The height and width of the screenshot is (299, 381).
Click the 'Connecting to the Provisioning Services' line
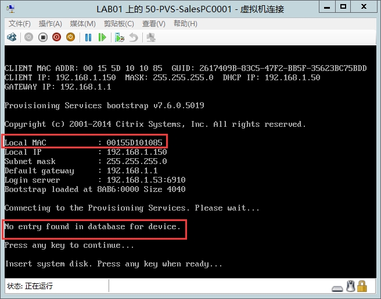pyautogui.click(x=132, y=208)
